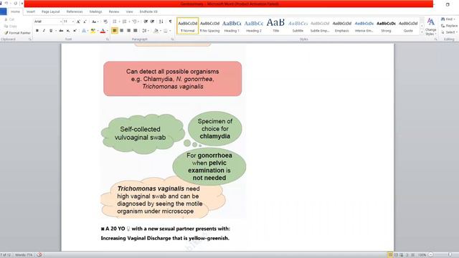Apply the text highlight color
459x258 pixels.
93,30
